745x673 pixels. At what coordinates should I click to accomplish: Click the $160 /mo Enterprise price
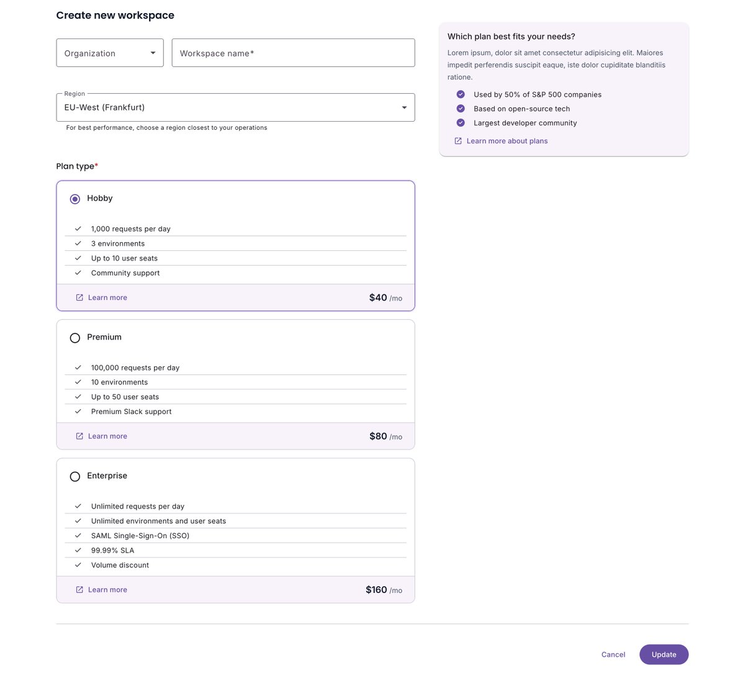pos(384,590)
